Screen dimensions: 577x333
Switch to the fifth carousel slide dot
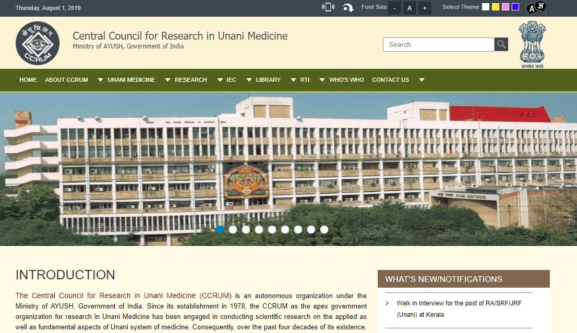coord(272,229)
